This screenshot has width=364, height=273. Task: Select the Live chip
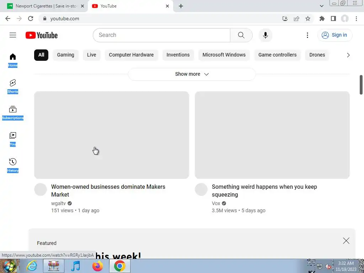[91, 55]
